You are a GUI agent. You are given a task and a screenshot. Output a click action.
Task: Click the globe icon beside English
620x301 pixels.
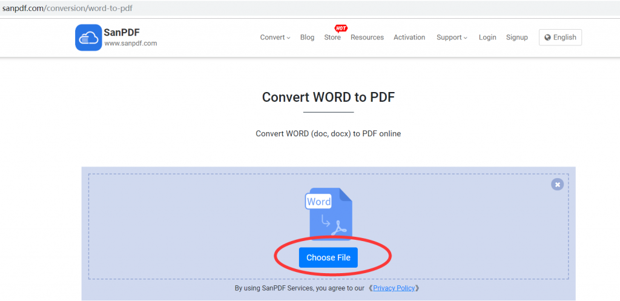tap(547, 38)
